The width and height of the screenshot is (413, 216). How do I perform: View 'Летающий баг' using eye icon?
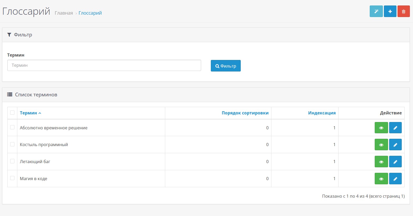click(381, 162)
